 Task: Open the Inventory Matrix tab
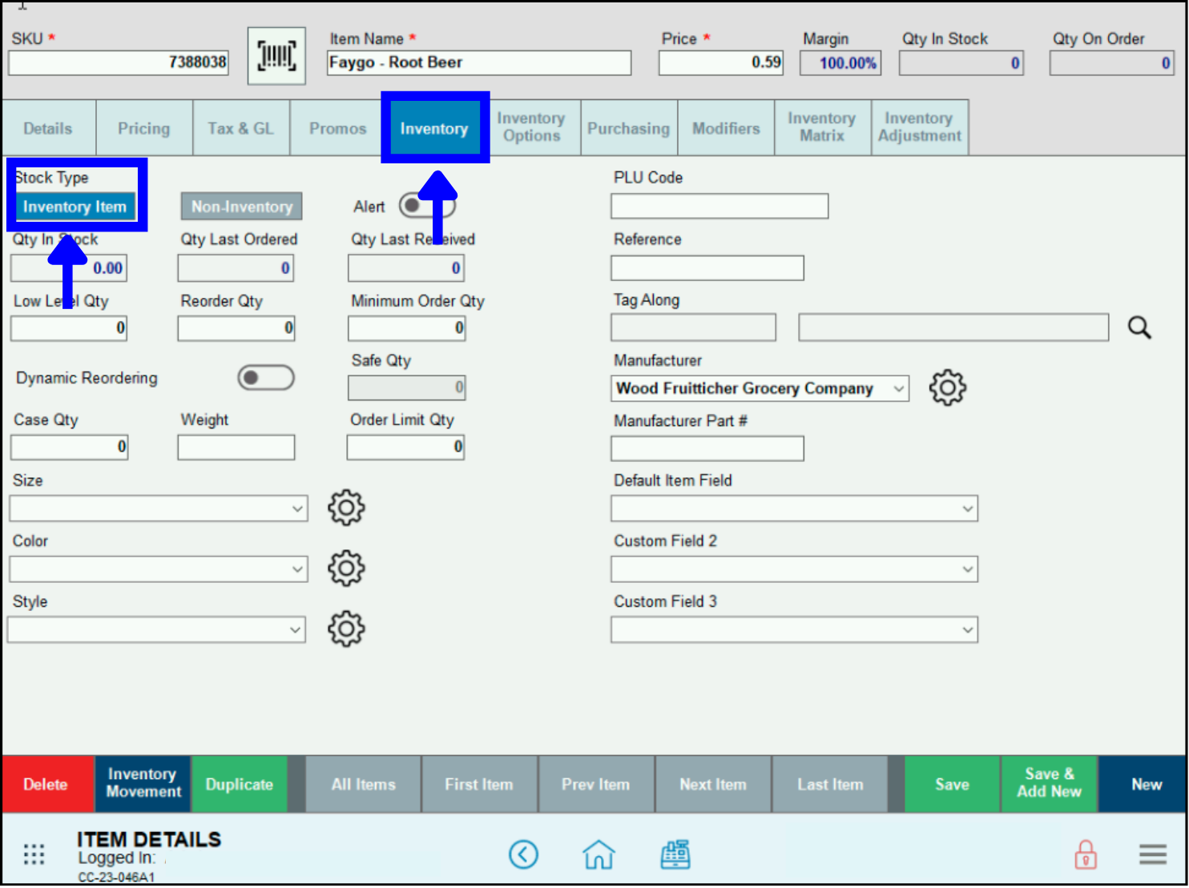click(821, 127)
